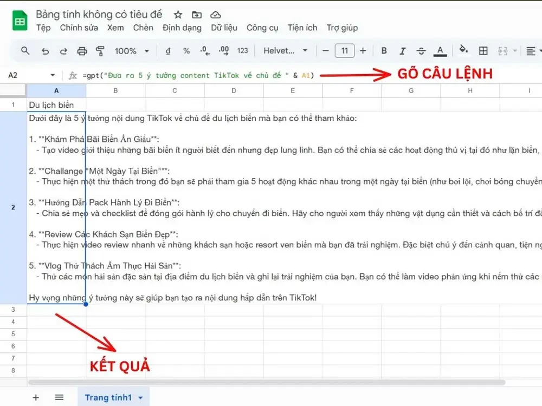Viewport: 542px width, 406px height.
Task: Select column A header
Action: click(x=56, y=90)
